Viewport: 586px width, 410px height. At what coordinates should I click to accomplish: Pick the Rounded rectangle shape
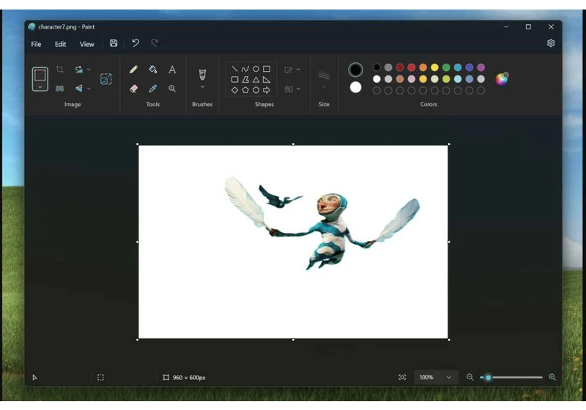click(234, 79)
